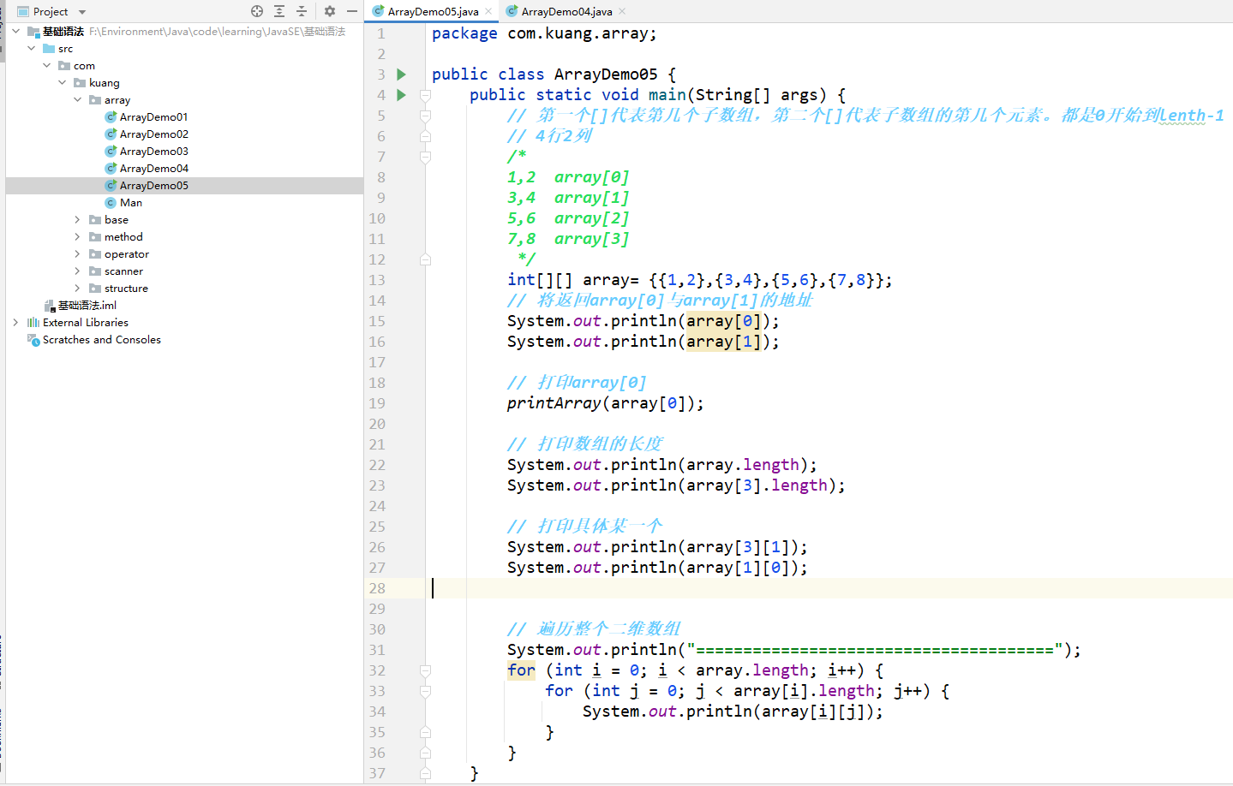Screen dimensions: 1233x786
Task: Select the structure package label
Action: click(x=126, y=289)
